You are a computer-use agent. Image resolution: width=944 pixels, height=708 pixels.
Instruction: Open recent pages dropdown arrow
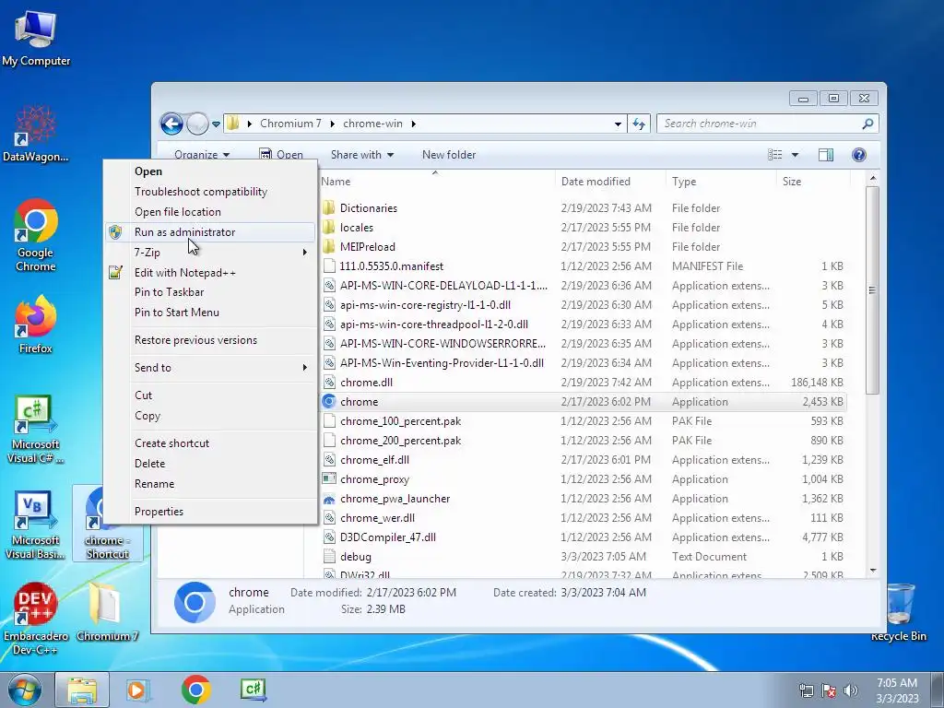tap(216, 124)
